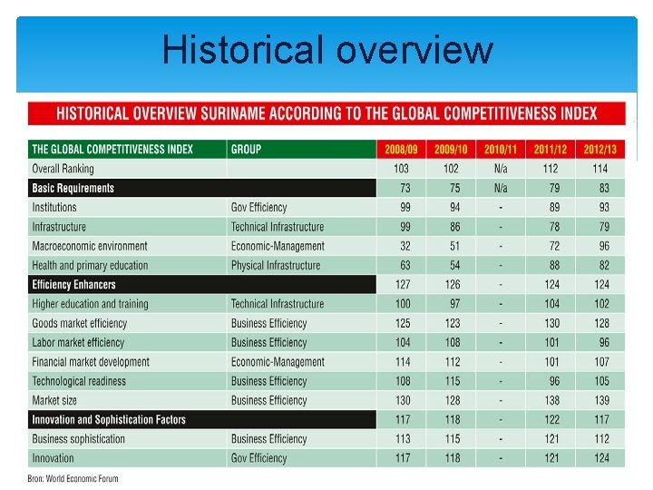Click 'Business Efficiency' in Labor market row
The height and width of the screenshot is (490, 653).
269,342
